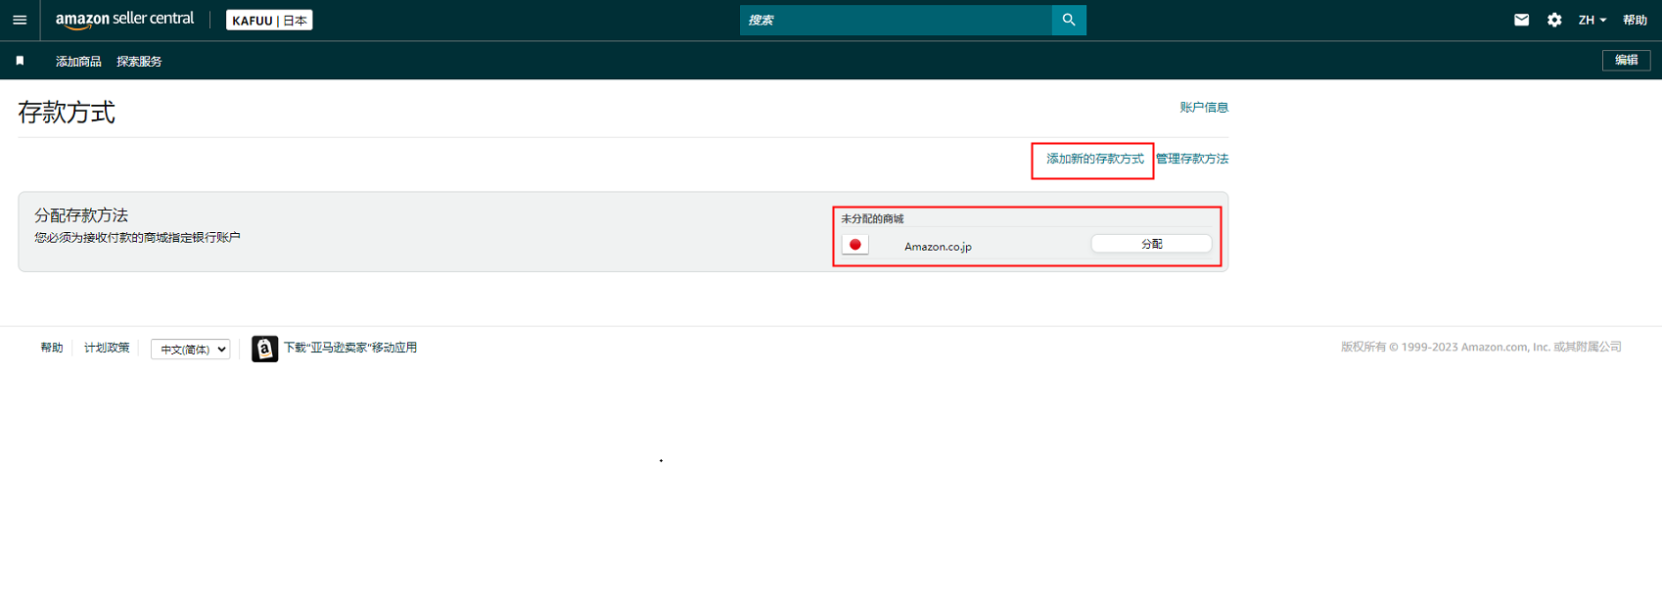Open settings via the gear icon
Image resolution: width=1662 pixels, height=610 pixels.
coord(1554,20)
